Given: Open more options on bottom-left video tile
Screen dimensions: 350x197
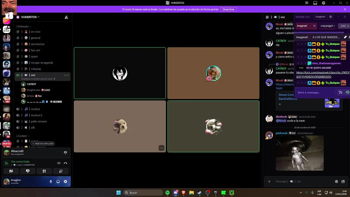Looking at the screenshot, I should click(x=161, y=148).
